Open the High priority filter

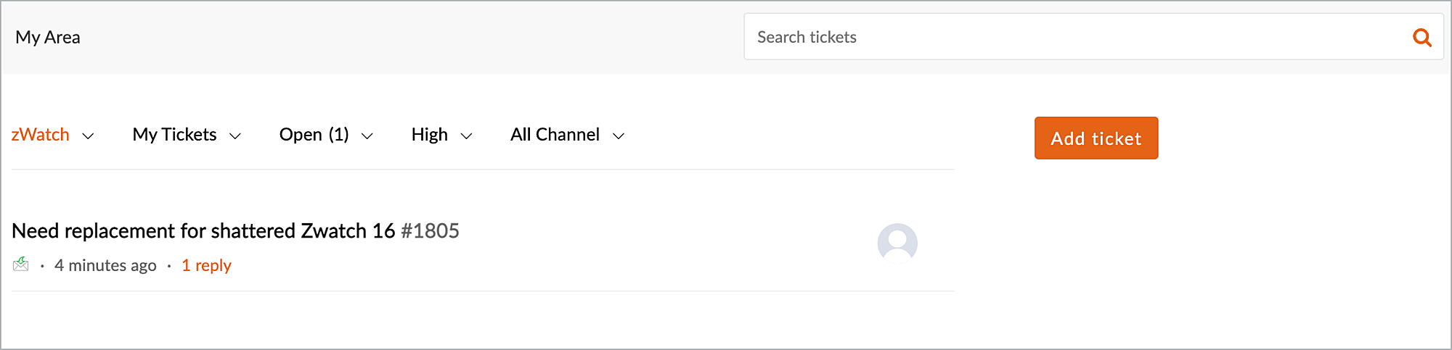[429, 135]
